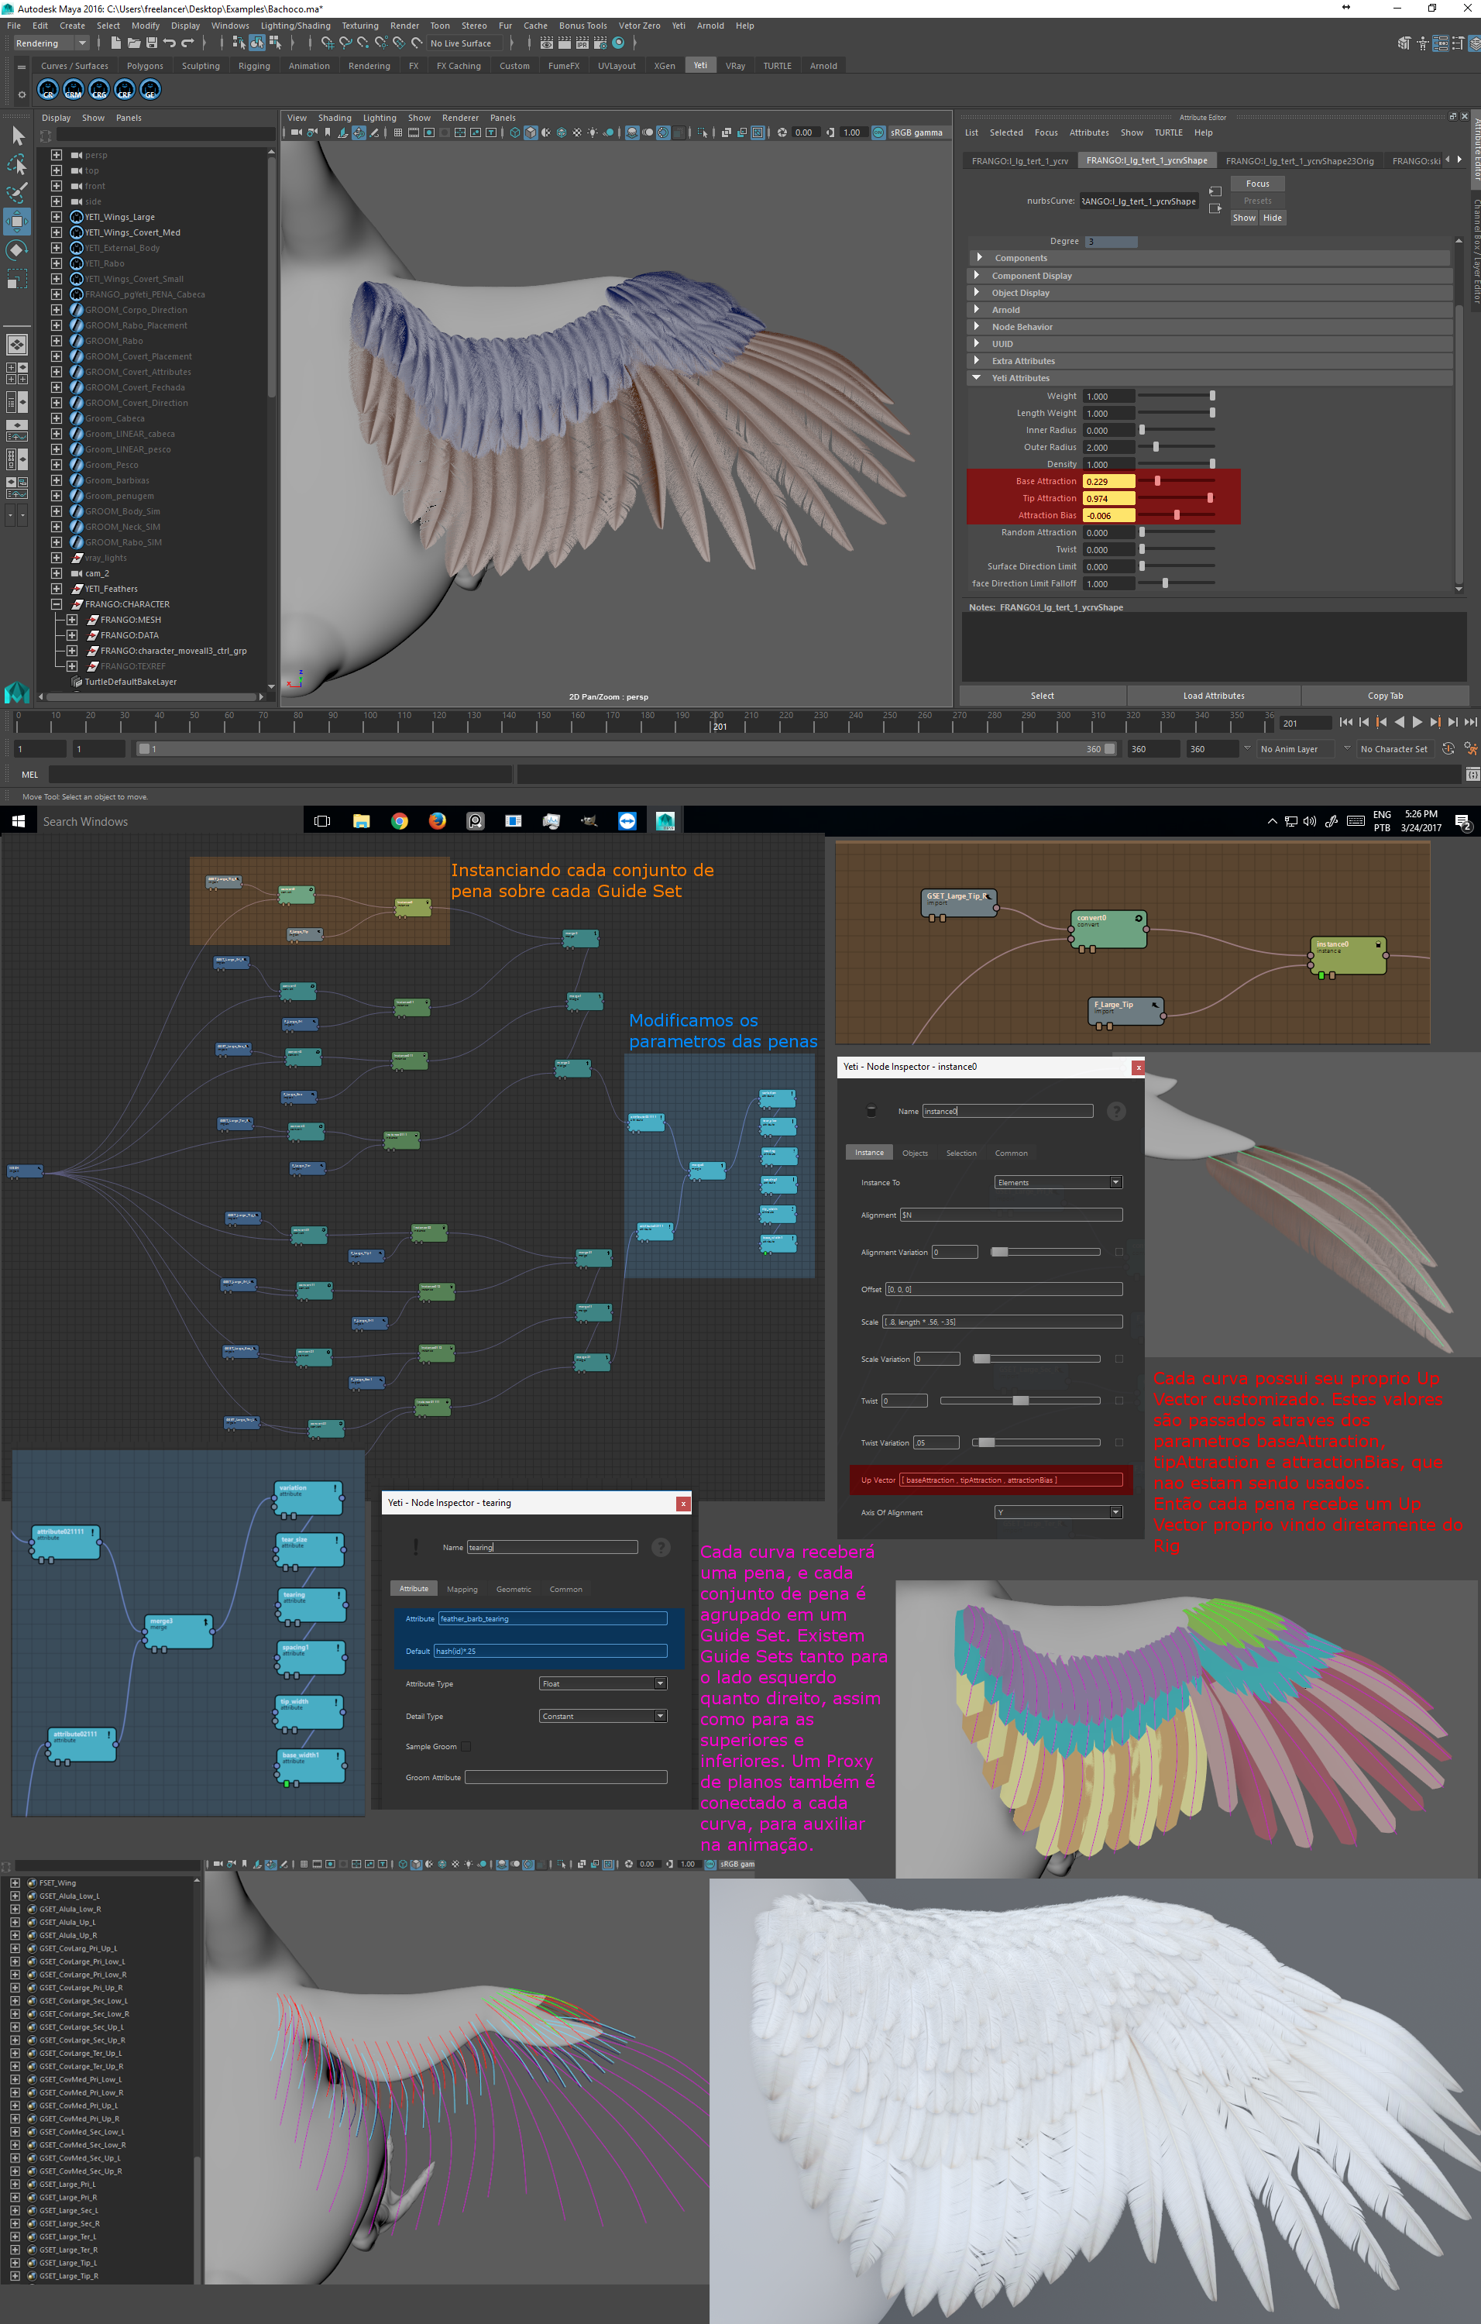1481x2324 pixels.
Task: Open the Attribute Type dropdown set to Float
Action: pyautogui.click(x=602, y=1683)
